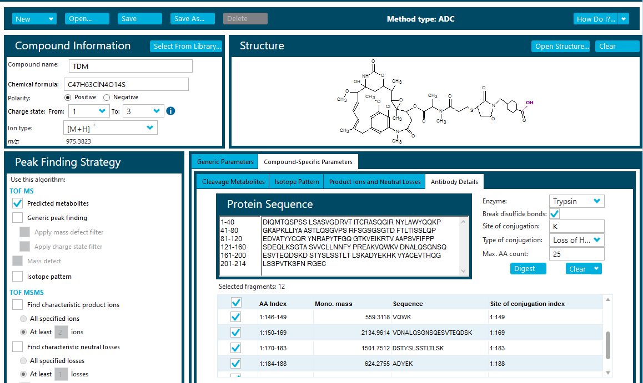The width and height of the screenshot is (643, 383).
Task: Expand the Enzyme Trypsin dropdown
Action: [x=596, y=201]
